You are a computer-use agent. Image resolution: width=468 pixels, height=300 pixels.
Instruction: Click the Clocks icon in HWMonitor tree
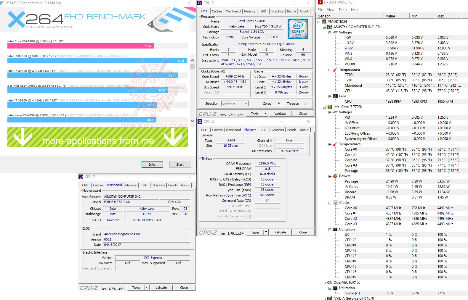coord(335,203)
